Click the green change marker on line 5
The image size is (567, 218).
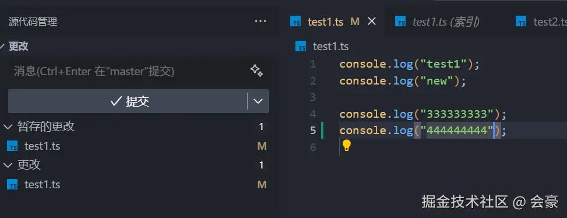tap(322, 130)
